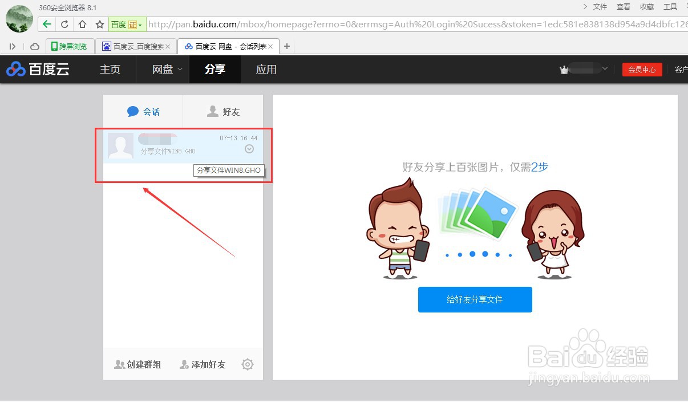Open the 应用 navigation item
Screen dimensions: 688x402
[x=266, y=69]
